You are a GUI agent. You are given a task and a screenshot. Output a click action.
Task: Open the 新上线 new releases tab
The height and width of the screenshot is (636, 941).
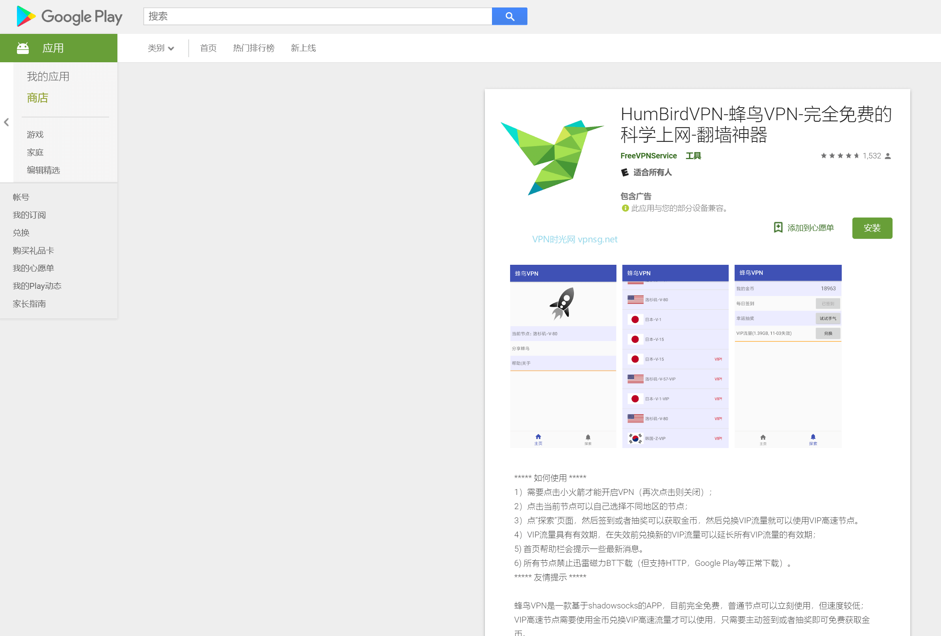pos(303,48)
